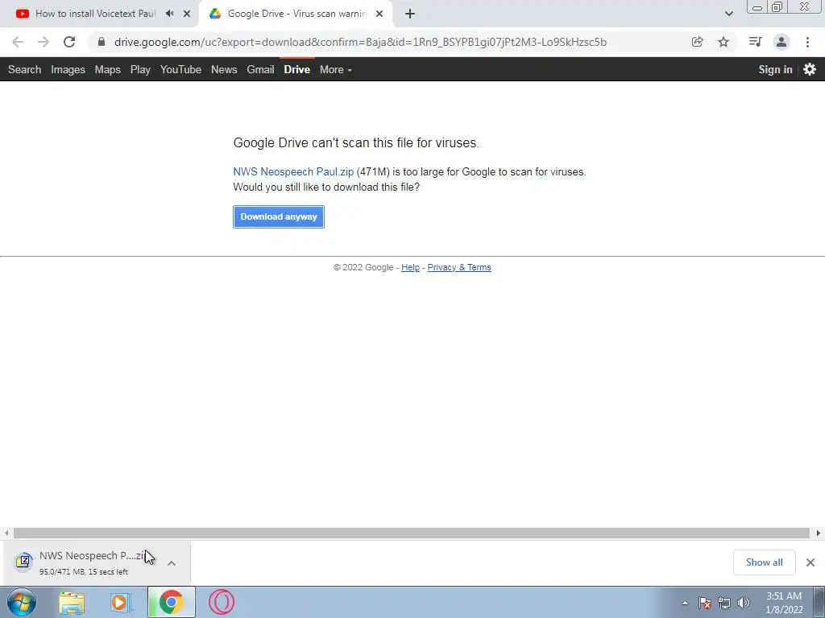Click the volume speaker tray icon
The height and width of the screenshot is (618, 825).
[x=744, y=603]
